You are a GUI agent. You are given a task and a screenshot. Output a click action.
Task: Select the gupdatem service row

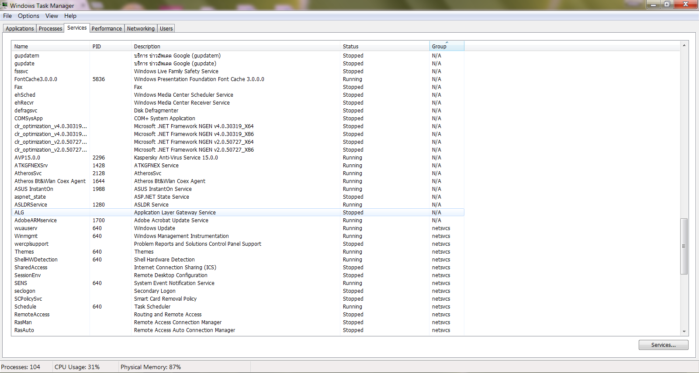tap(238, 56)
